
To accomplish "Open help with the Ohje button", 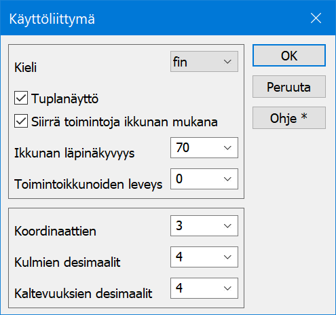I will (289, 118).
